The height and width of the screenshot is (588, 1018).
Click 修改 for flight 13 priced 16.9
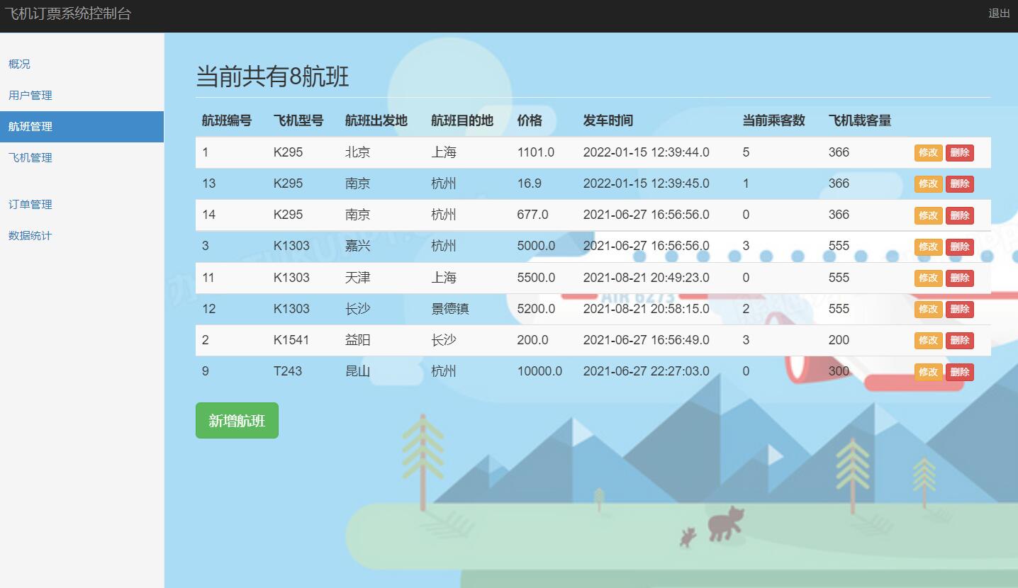coord(928,183)
